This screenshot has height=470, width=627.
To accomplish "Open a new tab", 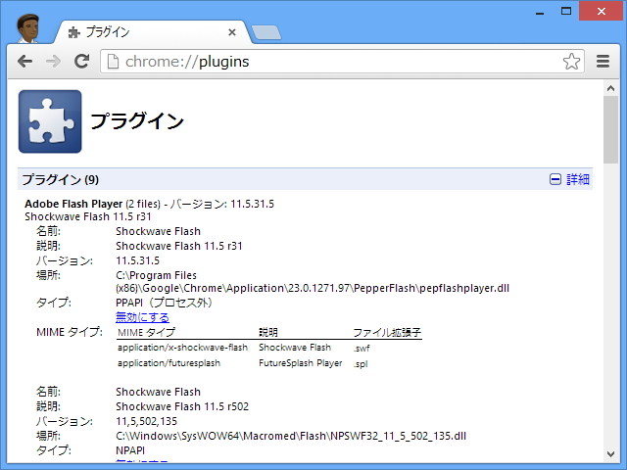I will click(266, 32).
